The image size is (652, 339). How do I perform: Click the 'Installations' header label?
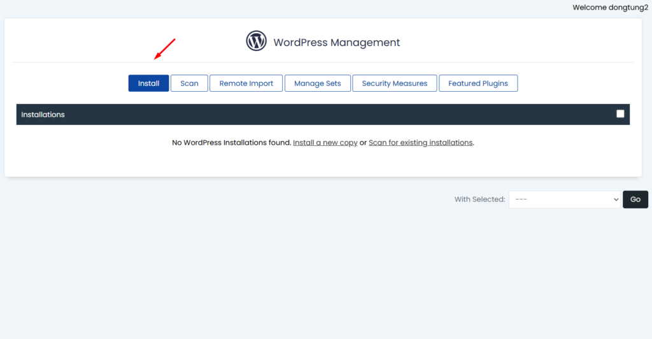pyautogui.click(x=43, y=115)
